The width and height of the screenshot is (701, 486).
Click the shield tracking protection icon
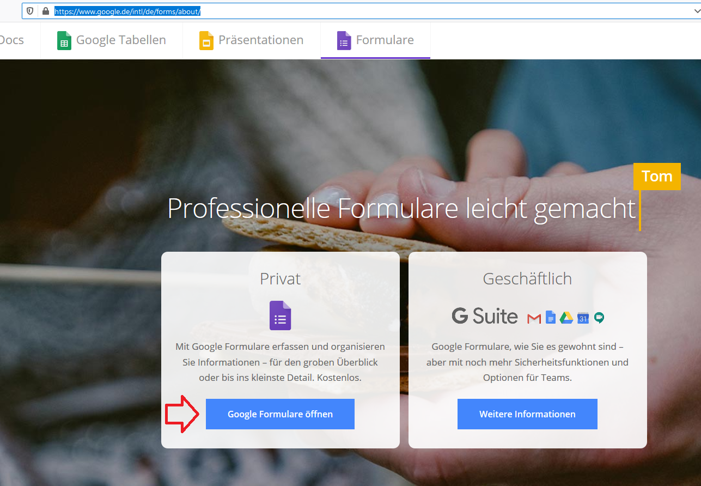(x=31, y=11)
